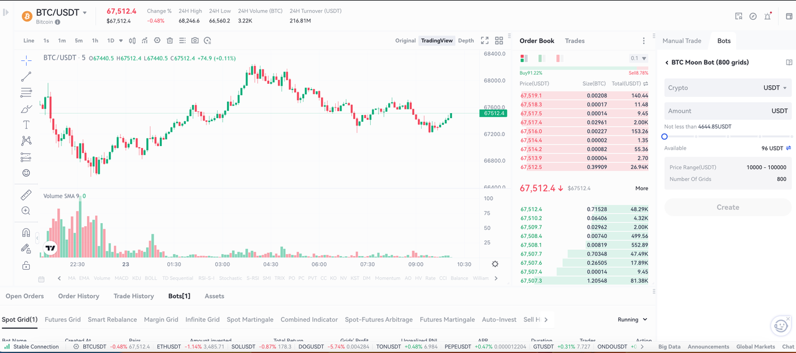The height and width of the screenshot is (353, 796).
Task: Click the magnet snap mode icon
Action: pos(26,232)
